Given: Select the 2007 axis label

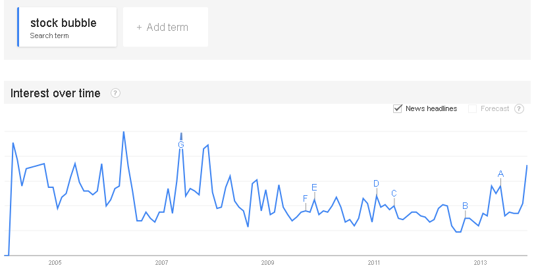Looking at the screenshot, I should pos(161,263).
